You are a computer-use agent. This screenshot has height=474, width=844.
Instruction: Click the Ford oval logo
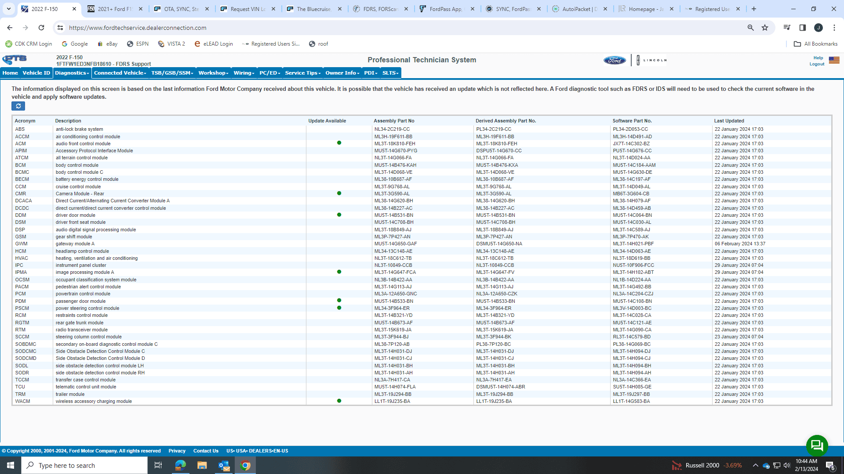[x=614, y=60]
